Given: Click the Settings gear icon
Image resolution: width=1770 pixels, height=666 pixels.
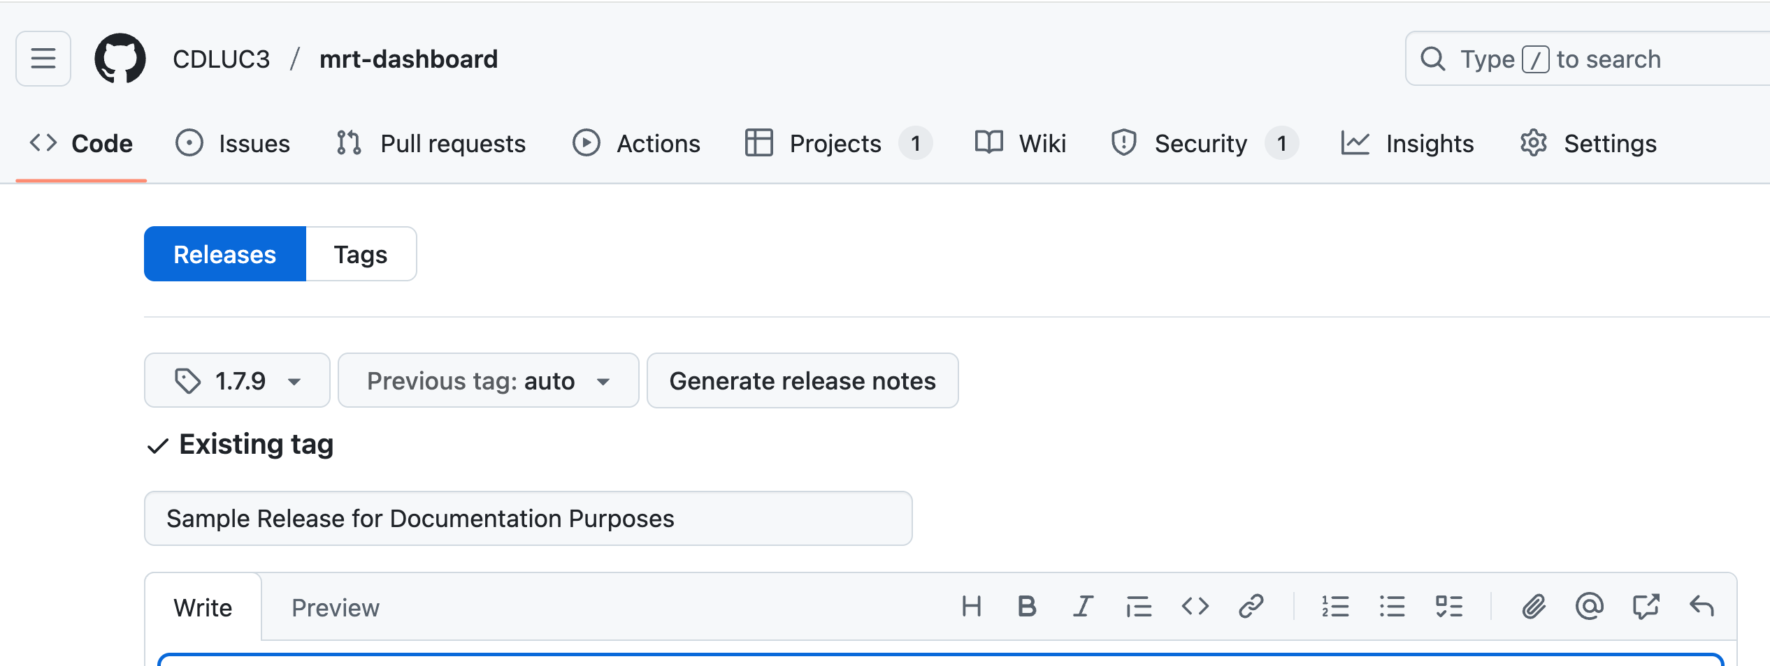Looking at the screenshot, I should coord(1534,143).
